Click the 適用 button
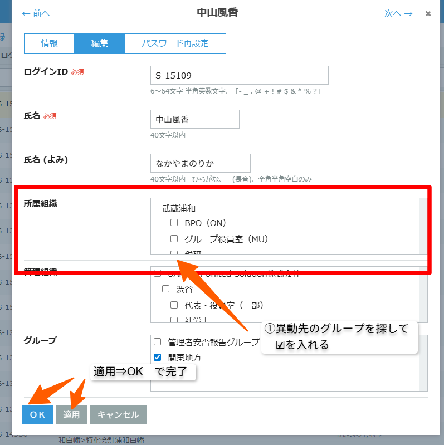Screen dimensions: 444x445 pos(71,414)
